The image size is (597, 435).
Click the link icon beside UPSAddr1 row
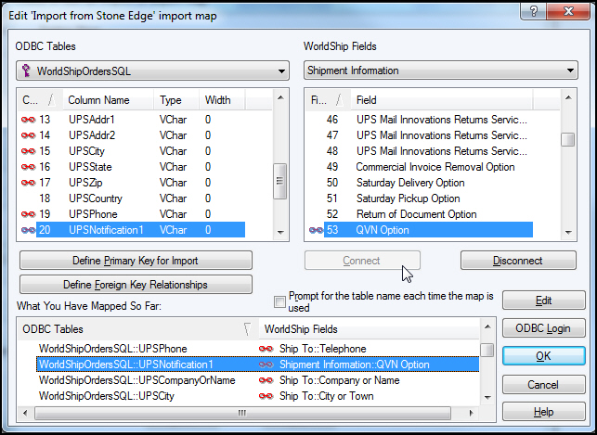click(28, 120)
